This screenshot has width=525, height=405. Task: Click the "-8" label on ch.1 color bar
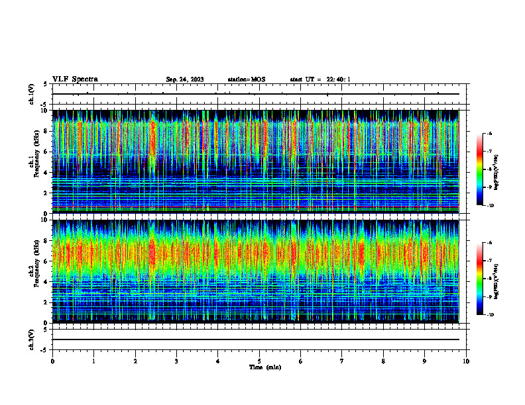pyautogui.click(x=490, y=169)
